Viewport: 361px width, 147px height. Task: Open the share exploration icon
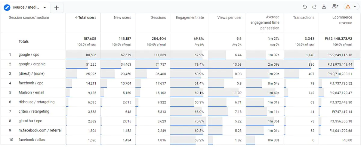point(335,7)
